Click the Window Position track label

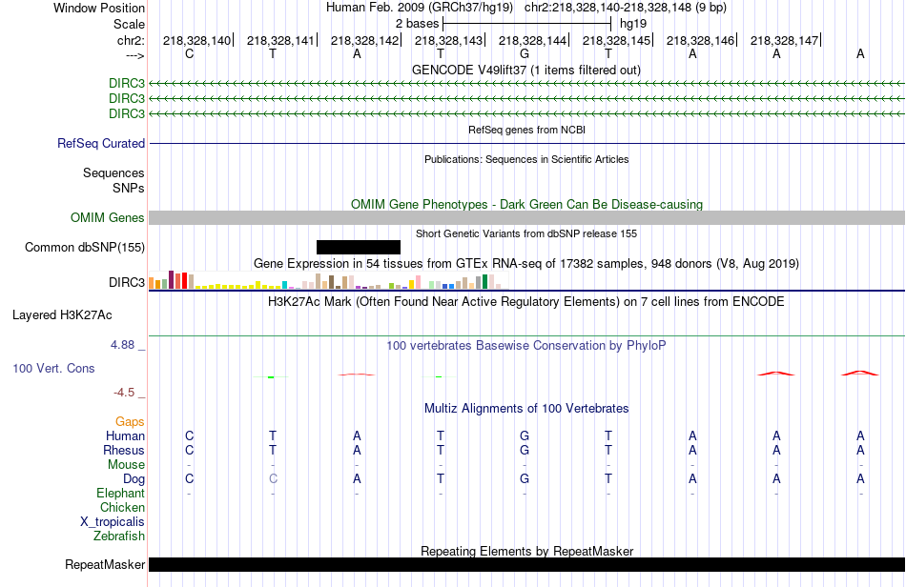[x=99, y=8]
